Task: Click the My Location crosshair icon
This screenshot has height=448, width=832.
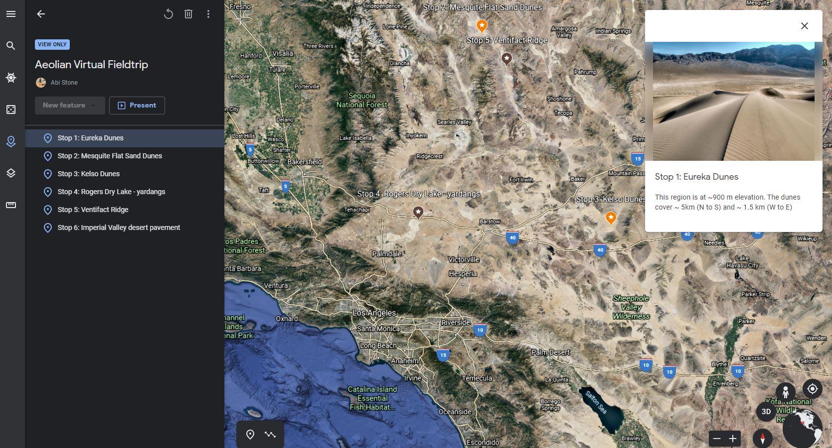Action: tap(813, 389)
